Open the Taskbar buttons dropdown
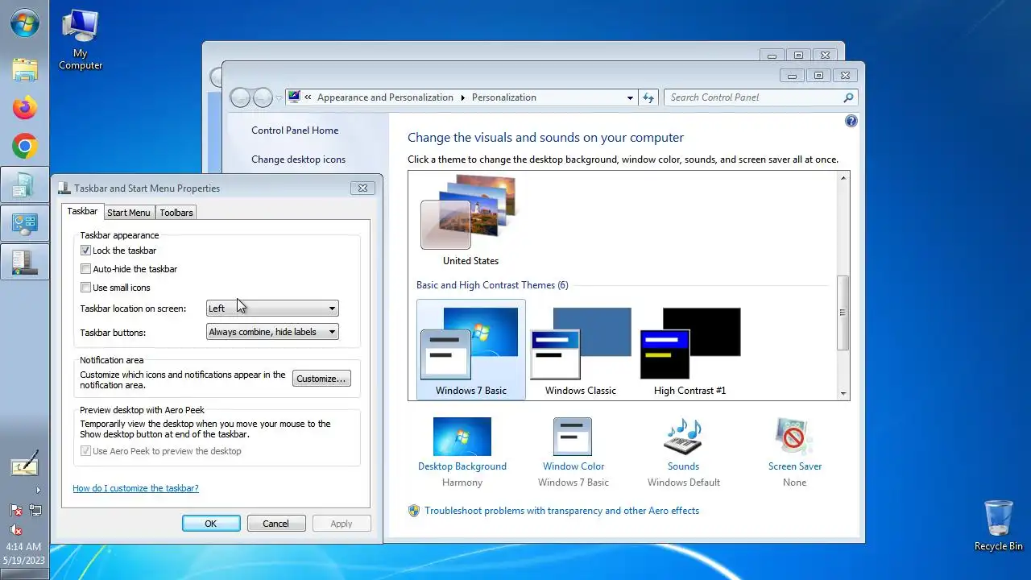 tap(272, 332)
